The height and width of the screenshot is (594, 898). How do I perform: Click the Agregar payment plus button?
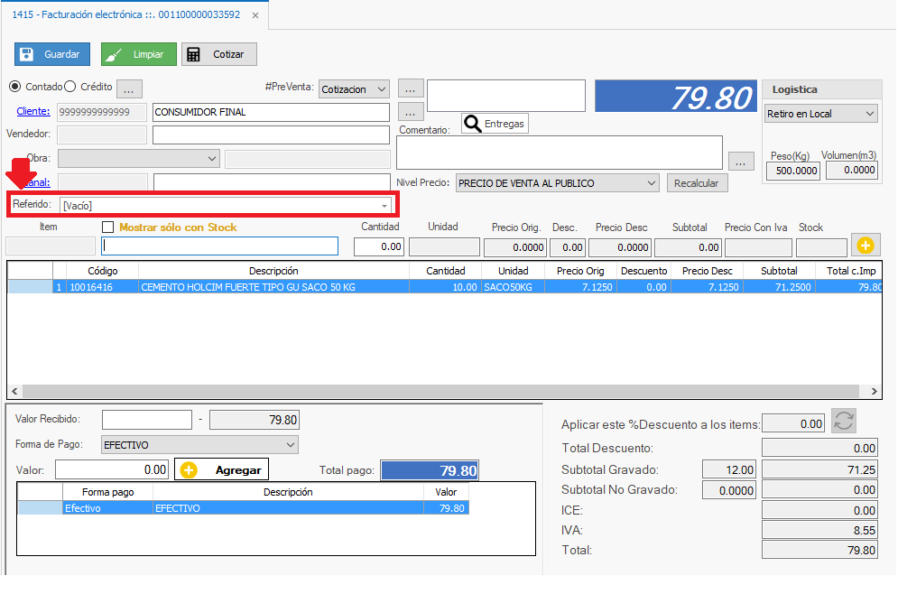pyautogui.click(x=222, y=469)
